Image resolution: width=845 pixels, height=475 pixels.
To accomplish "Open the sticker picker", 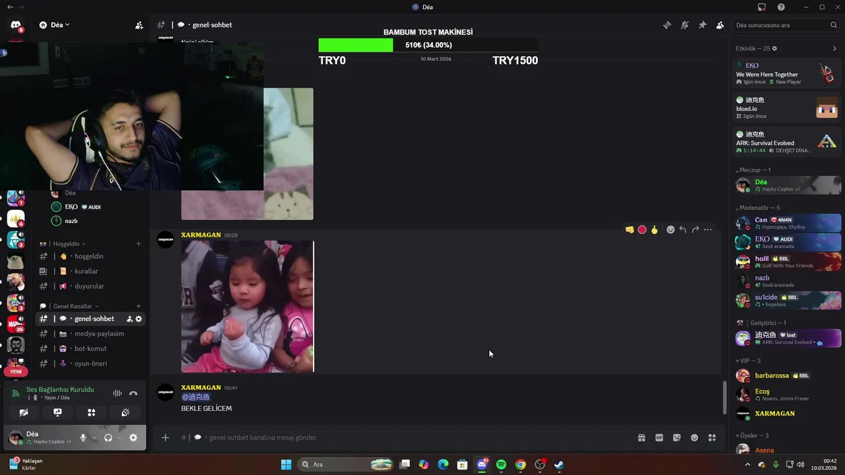I will (677, 437).
